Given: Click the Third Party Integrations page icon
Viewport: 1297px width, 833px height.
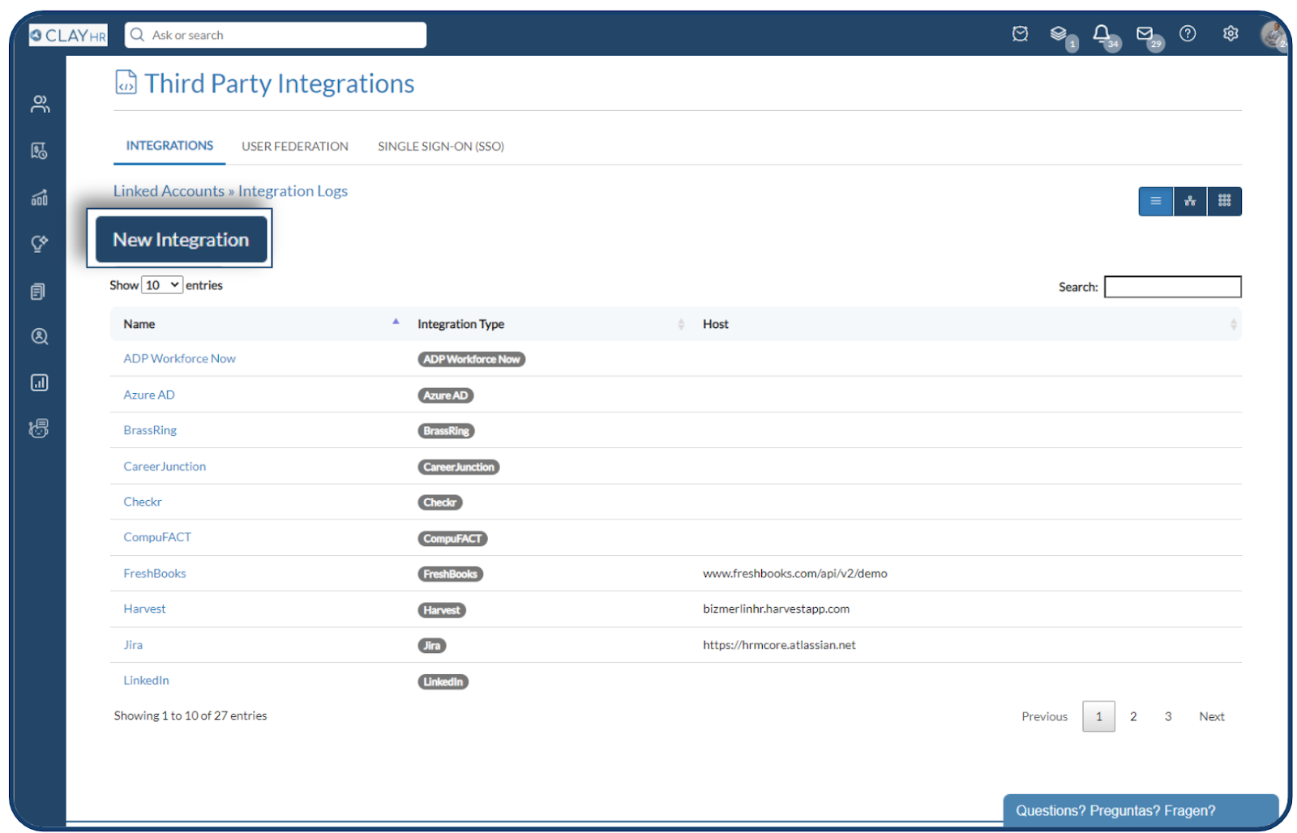Looking at the screenshot, I should point(126,83).
